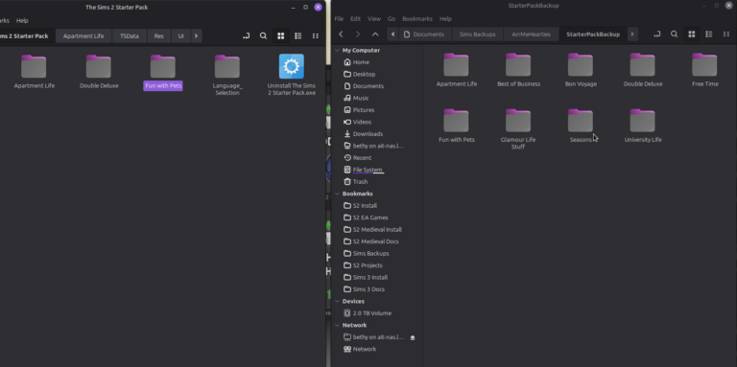The width and height of the screenshot is (737, 367).
Task: Switch to compact view in left window
Action: [316, 35]
